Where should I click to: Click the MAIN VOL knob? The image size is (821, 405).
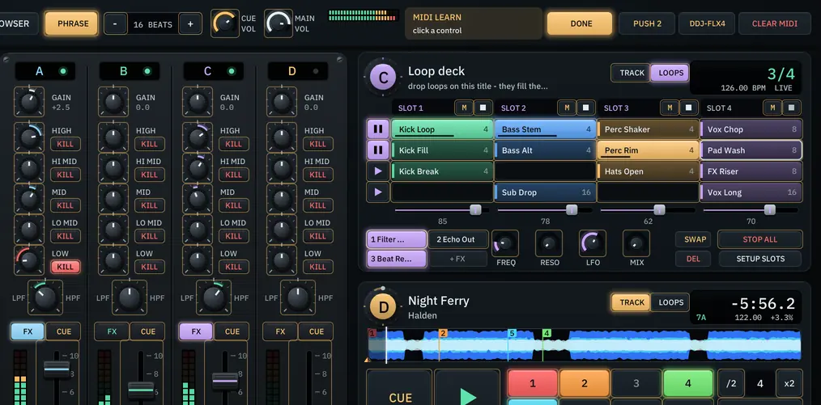tap(278, 23)
